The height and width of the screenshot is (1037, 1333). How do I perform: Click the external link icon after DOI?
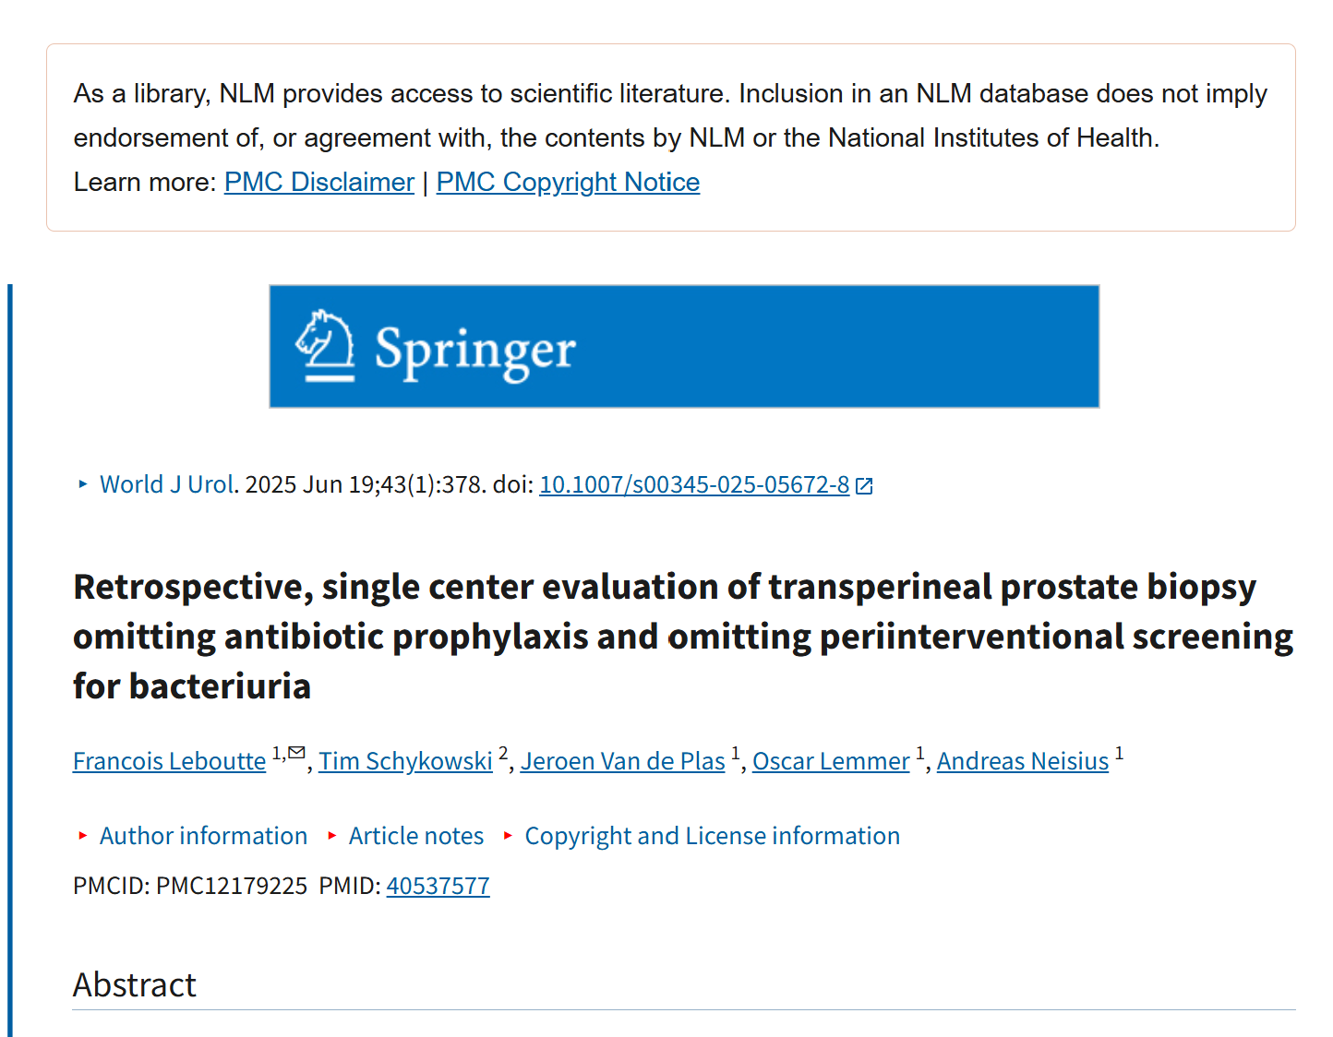864,486
